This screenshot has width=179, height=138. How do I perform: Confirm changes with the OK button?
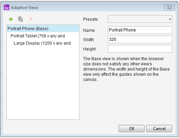(x=131, y=128)
